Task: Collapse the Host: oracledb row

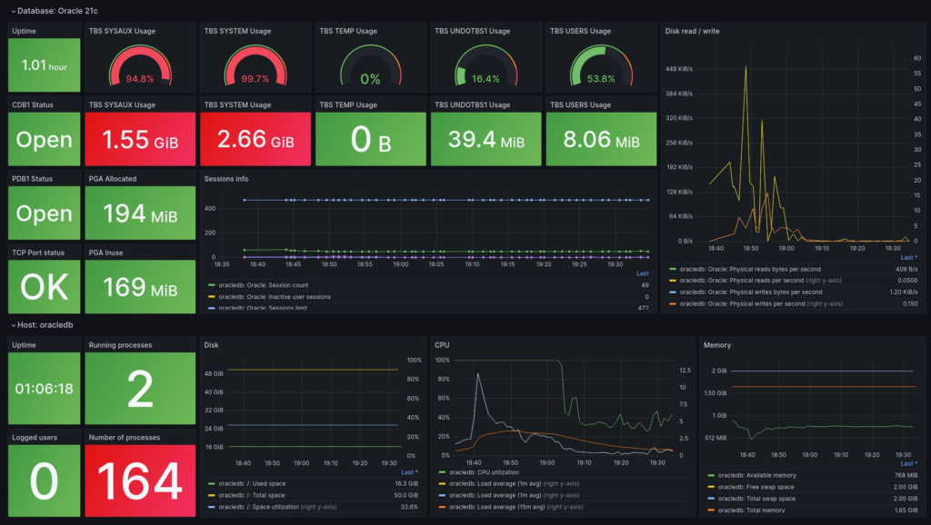Action: coord(14,324)
